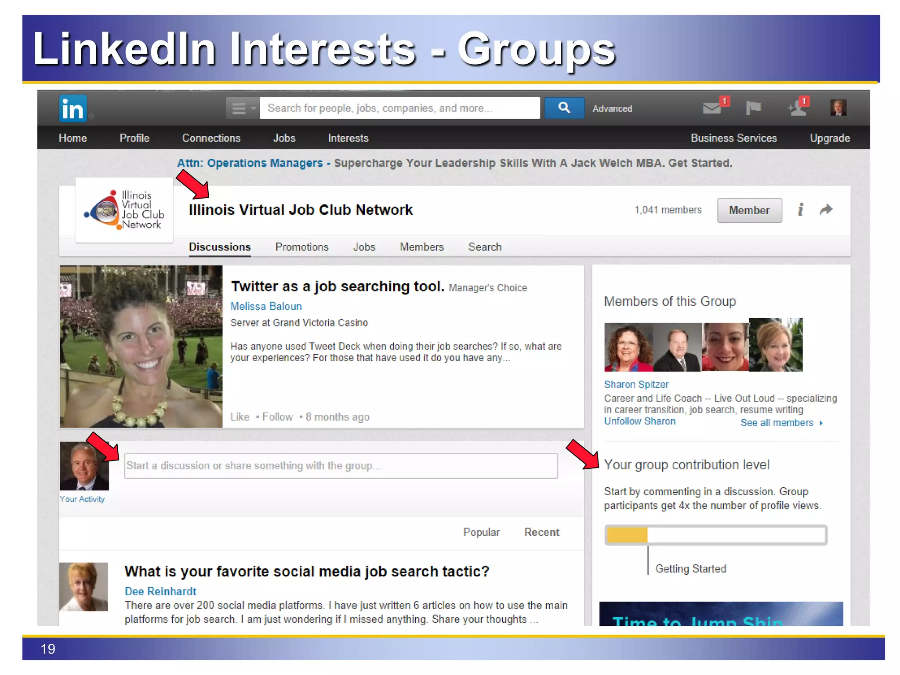Click the LinkedIn logo icon

[73, 108]
